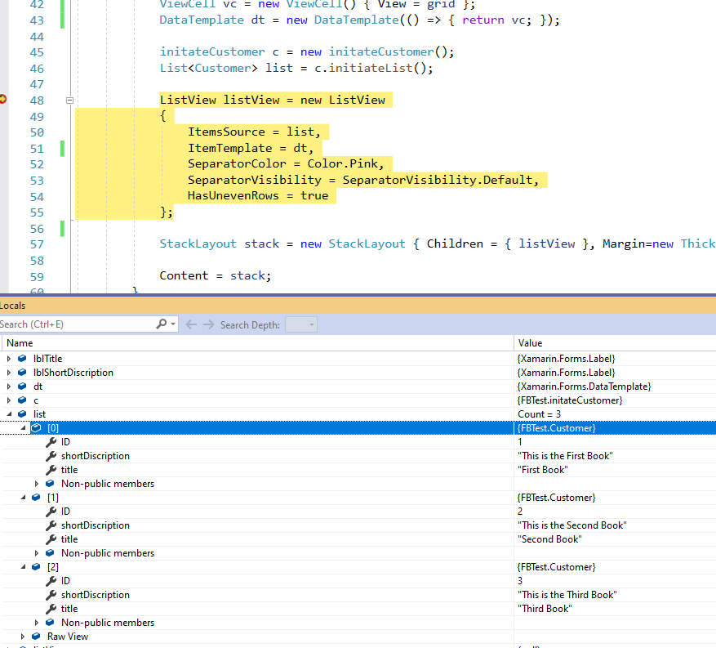Click the {FBTest.initateCustomer} value

[570, 400]
